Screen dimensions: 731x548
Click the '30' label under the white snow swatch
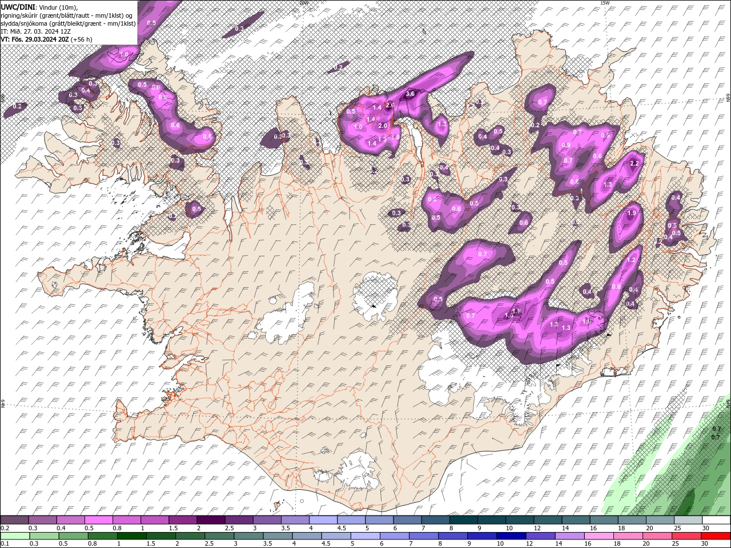(x=705, y=528)
